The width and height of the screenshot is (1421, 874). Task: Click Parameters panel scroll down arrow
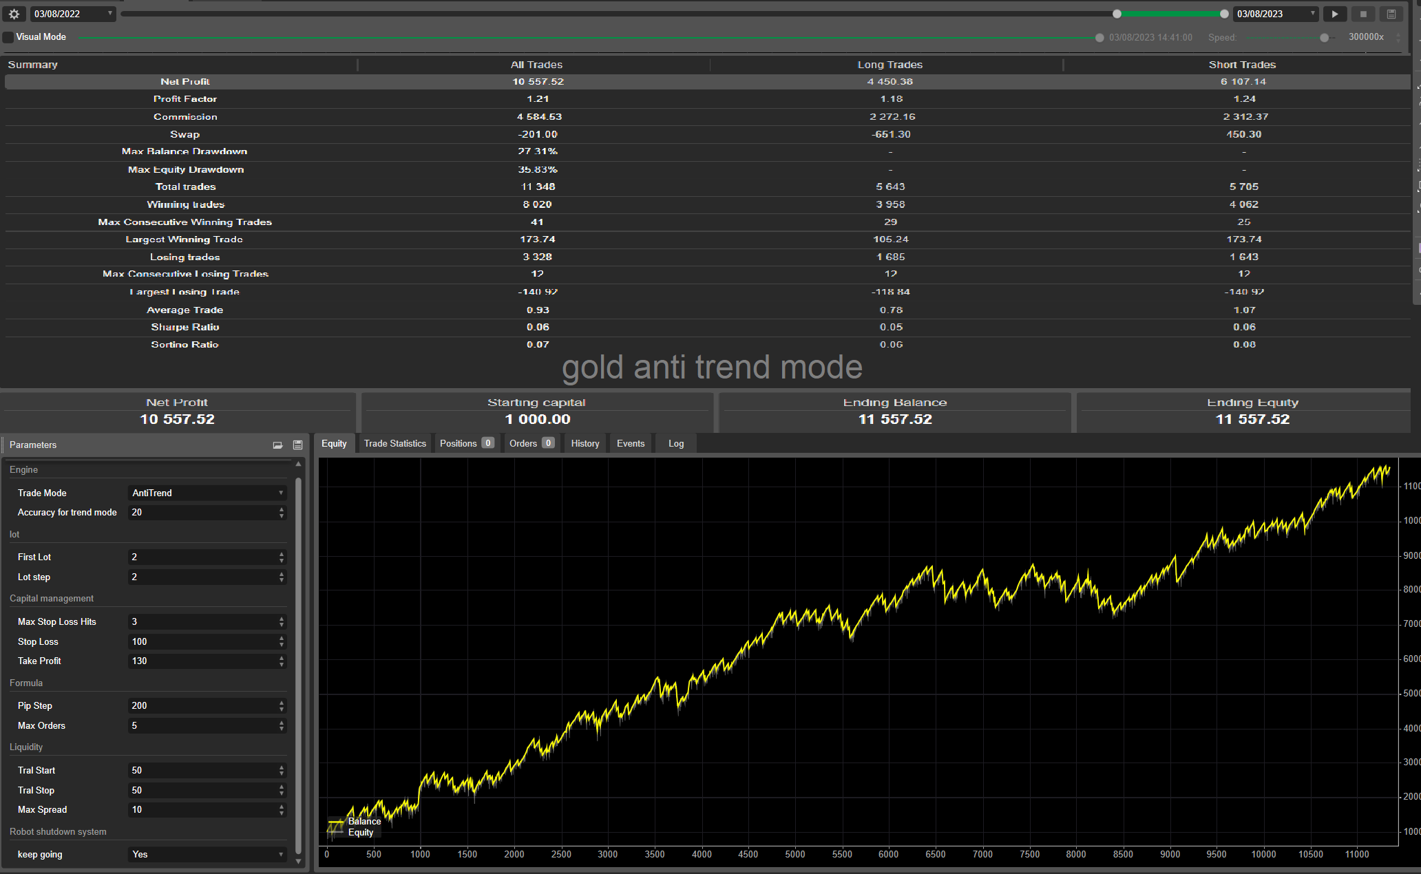click(x=298, y=861)
